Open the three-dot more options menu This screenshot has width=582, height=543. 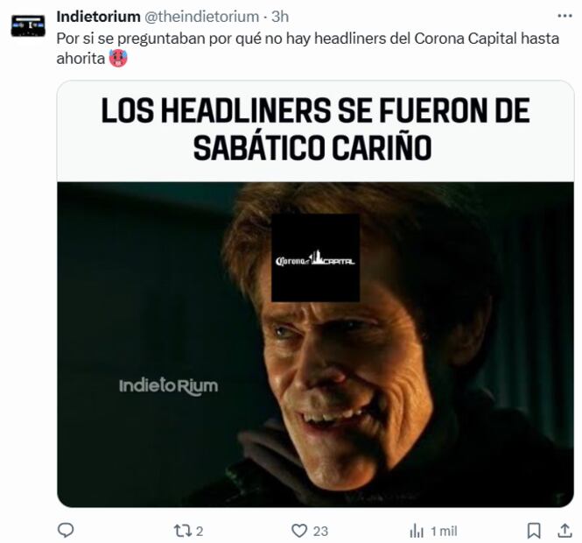tap(564, 16)
